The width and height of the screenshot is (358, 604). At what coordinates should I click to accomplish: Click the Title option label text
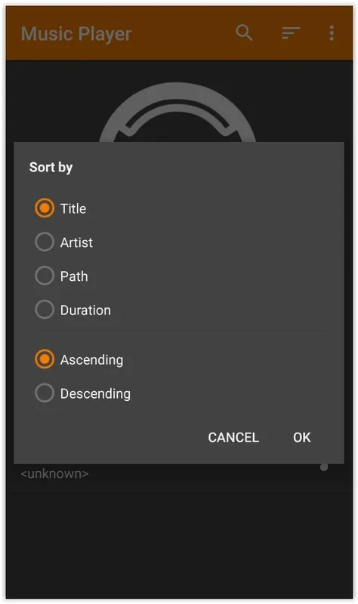73,208
